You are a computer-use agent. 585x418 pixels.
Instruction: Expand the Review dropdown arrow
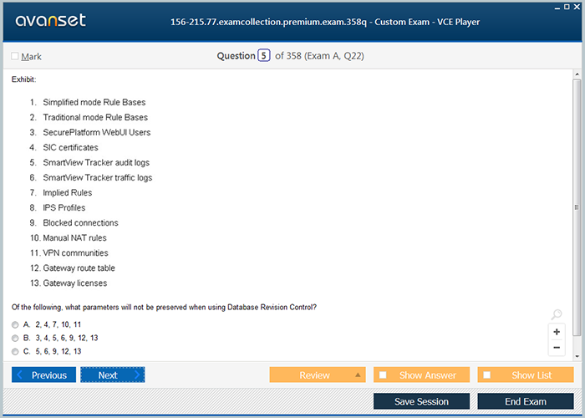point(358,375)
